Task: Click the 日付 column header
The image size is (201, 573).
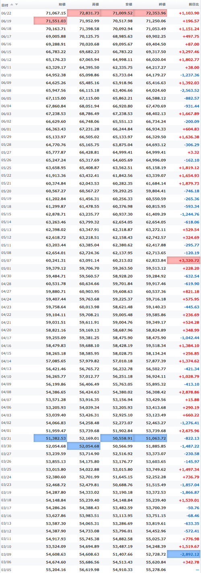Action: [x=5, y=4]
